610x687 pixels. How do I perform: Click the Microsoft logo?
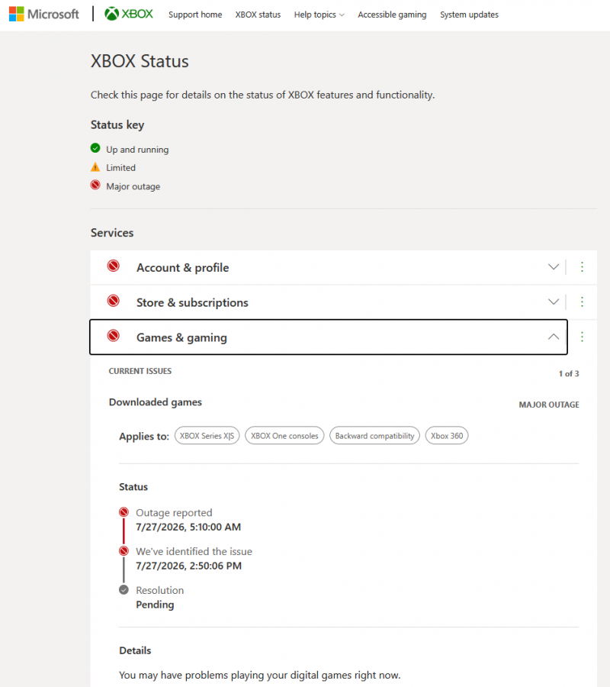pyautogui.click(x=43, y=14)
